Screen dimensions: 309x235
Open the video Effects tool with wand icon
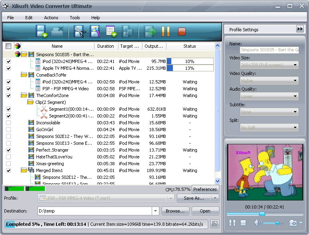95,31
